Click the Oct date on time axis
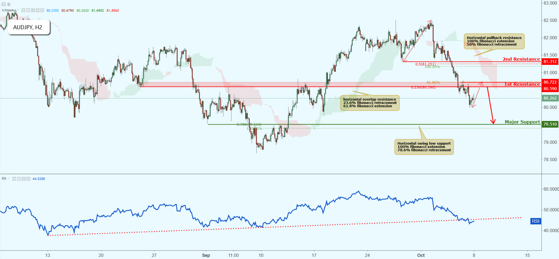 [421, 255]
